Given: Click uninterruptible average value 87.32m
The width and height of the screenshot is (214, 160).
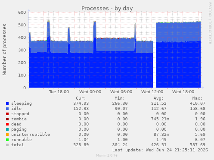Looking at the screenshot, I should (161, 135).
